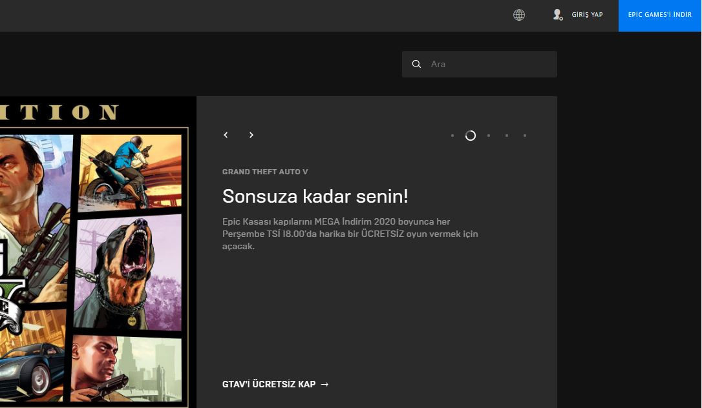Click the arrow after GTAV'i ÜCRETSİZ KAP
The image size is (702, 408).
pos(324,384)
